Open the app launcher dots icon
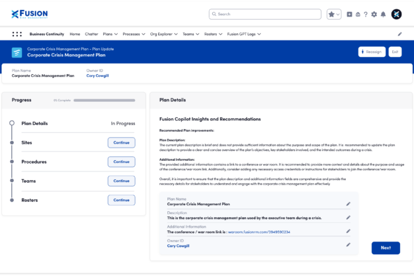 17,34
